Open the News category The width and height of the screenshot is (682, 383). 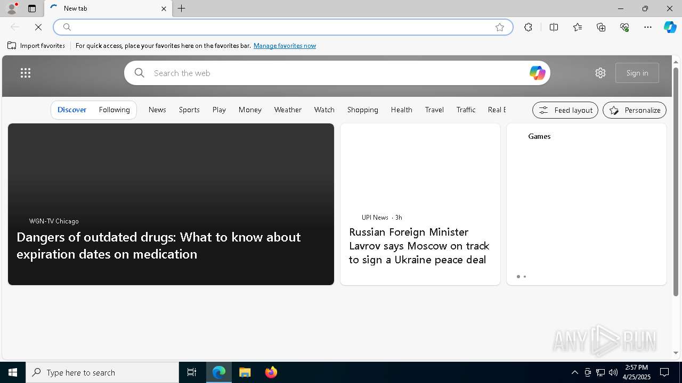coord(157,110)
